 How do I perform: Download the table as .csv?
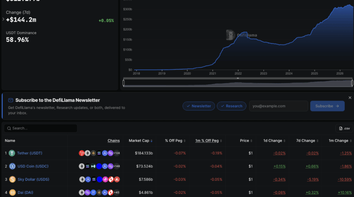[x=344, y=128]
